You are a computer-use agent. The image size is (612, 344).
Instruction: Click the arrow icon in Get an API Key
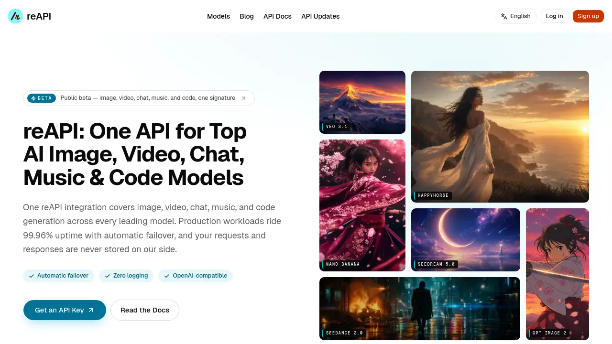[x=91, y=310]
